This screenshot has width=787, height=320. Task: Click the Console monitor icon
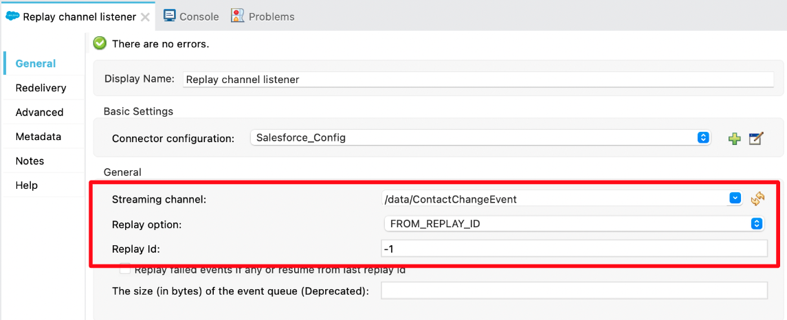click(170, 16)
